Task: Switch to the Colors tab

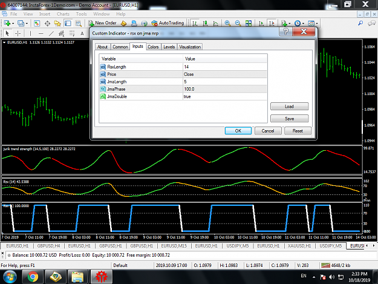Action: click(153, 47)
